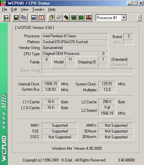
Task: Open the File menu
Action: pos(5,9)
